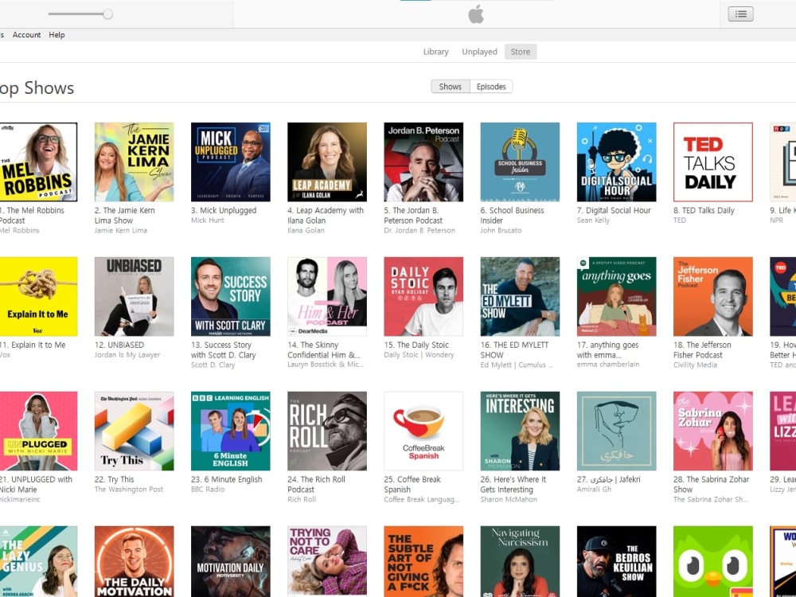
Task: Click the '15. The Daily Stoic' title
Action: click(416, 345)
